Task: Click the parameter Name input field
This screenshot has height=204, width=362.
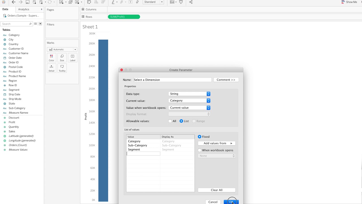Action: [172, 80]
